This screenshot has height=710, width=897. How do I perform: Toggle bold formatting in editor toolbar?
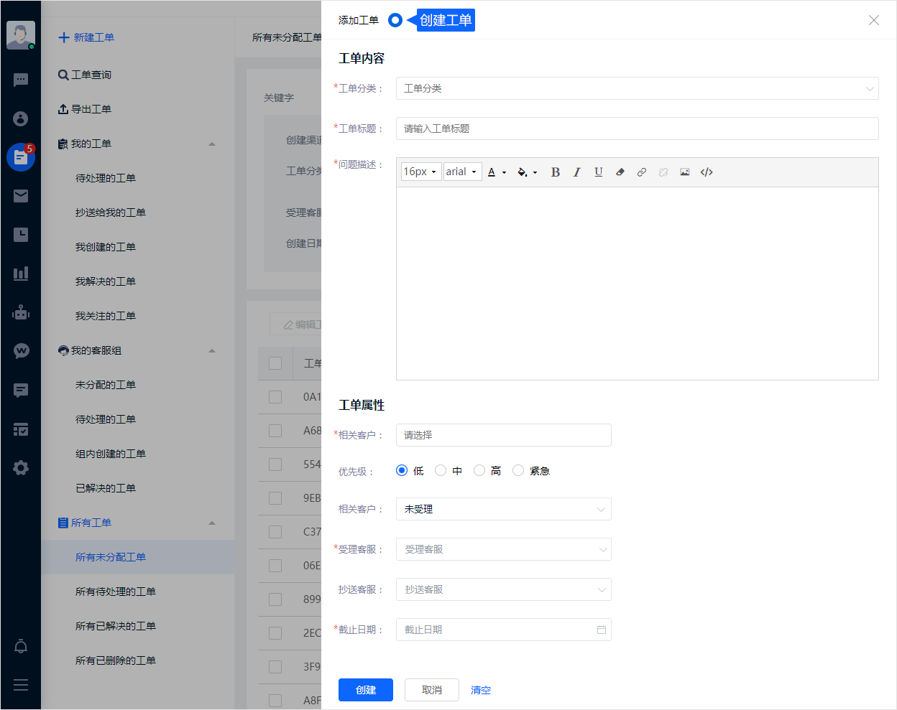click(x=555, y=172)
